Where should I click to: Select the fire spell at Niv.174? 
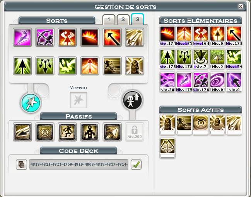[167, 36]
